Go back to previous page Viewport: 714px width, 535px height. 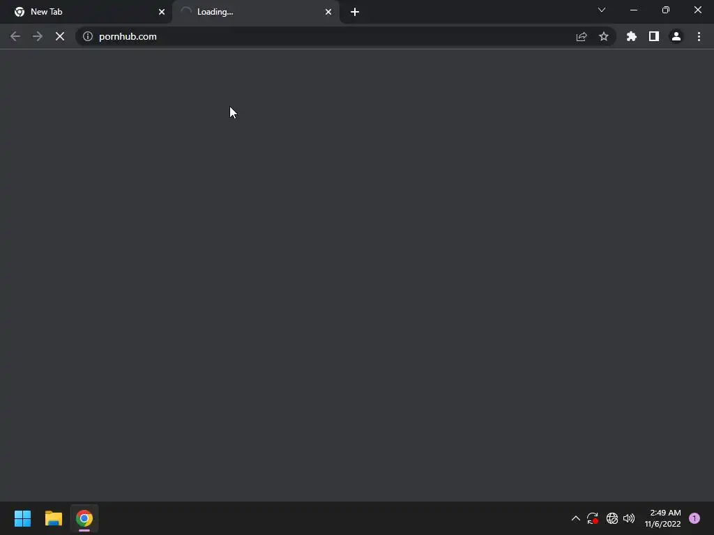[x=15, y=36]
